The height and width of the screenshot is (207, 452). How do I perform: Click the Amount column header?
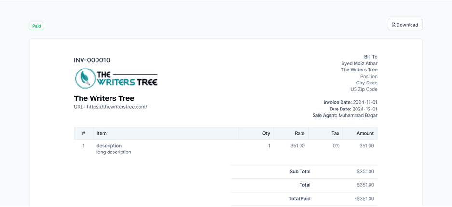[365, 133]
